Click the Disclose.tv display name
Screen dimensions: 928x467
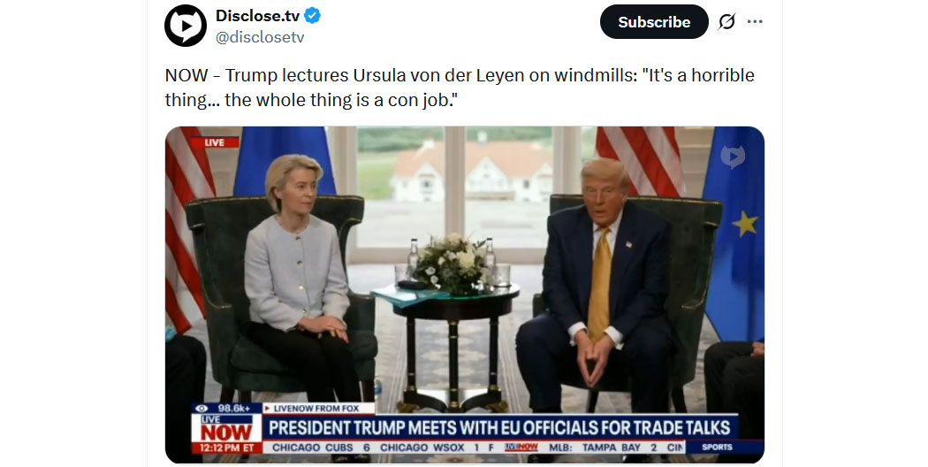257,16
